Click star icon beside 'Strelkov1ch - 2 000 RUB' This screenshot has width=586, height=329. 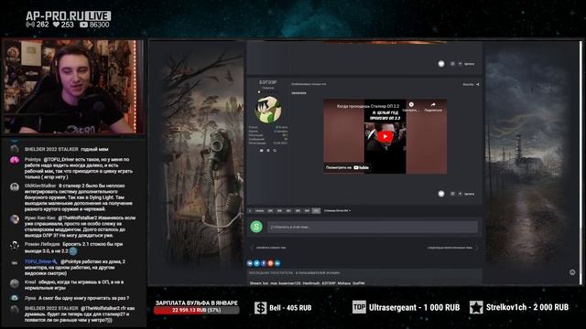point(476,307)
